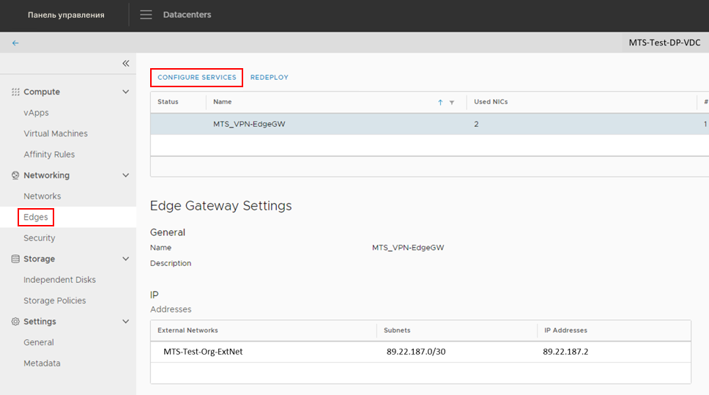Click the Storage database icon
Image resolution: width=709 pixels, height=395 pixels.
pos(15,259)
